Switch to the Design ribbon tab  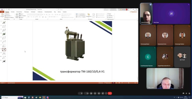tap(19, 12)
